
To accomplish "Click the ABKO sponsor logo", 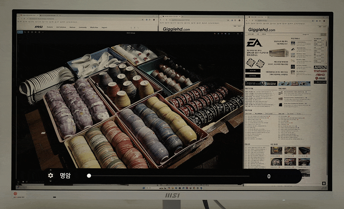I will [320, 75].
